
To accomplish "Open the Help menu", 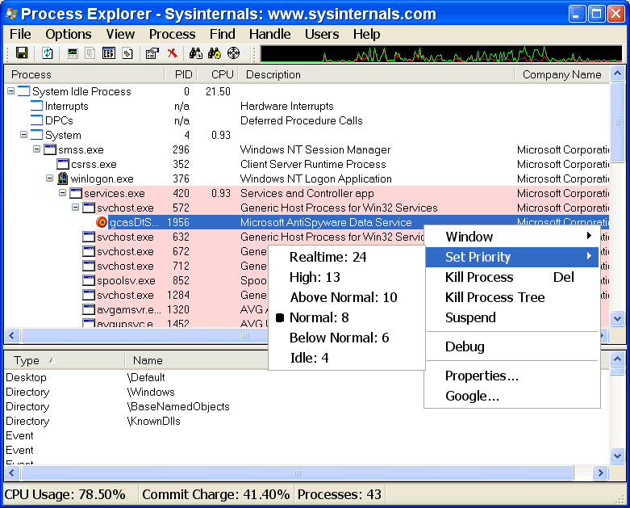I will [x=366, y=34].
